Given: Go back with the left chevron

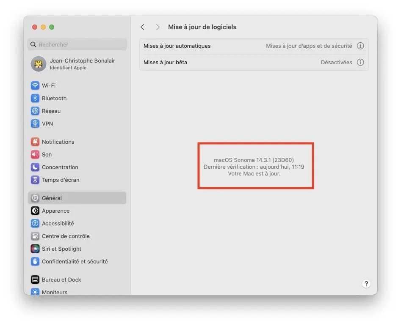Looking at the screenshot, I should [x=142, y=27].
